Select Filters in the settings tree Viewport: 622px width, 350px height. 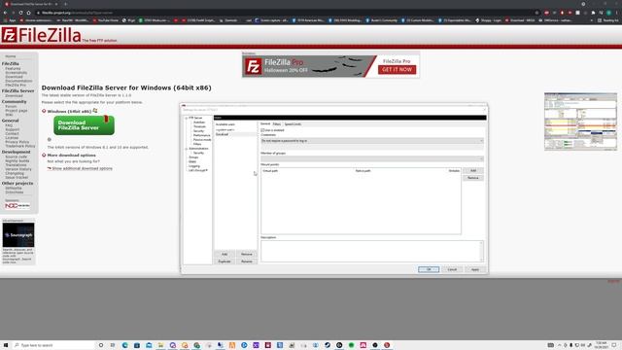point(197,144)
